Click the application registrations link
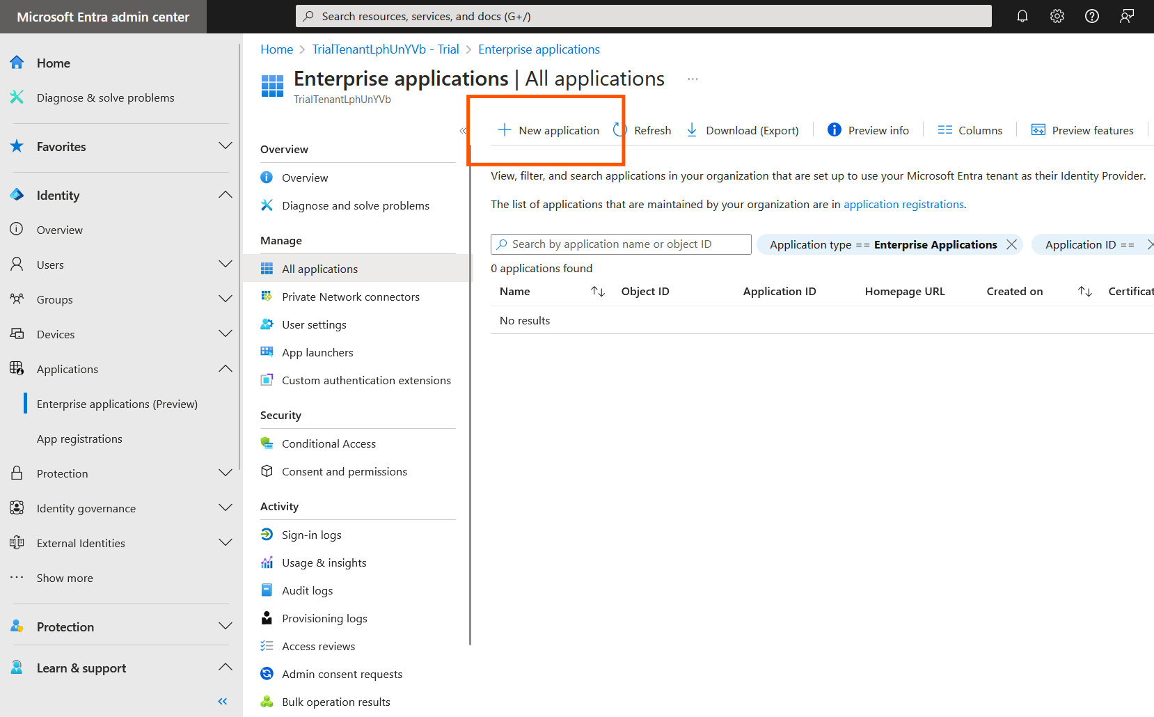Screen dimensions: 1154x717 [903, 204]
